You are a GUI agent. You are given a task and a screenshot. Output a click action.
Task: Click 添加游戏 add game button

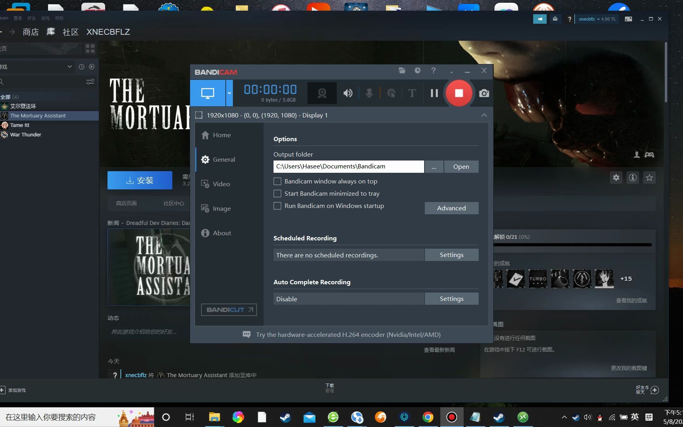[x=13, y=390]
